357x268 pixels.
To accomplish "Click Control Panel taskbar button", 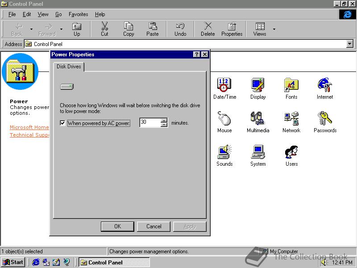I will [x=114, y=263].
